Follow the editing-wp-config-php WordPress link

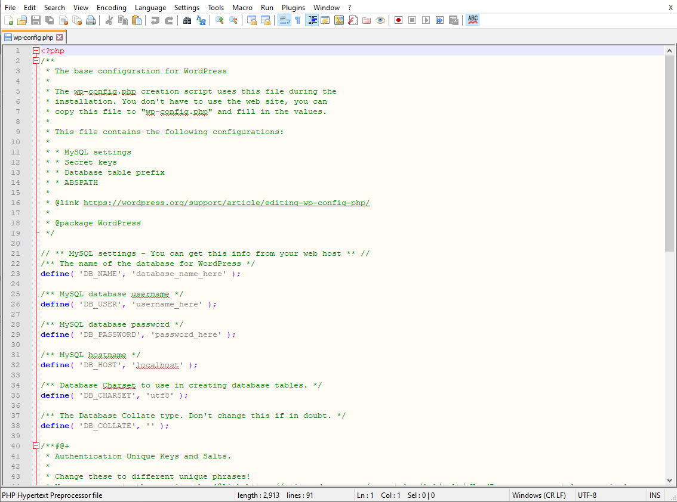(227, 202)
